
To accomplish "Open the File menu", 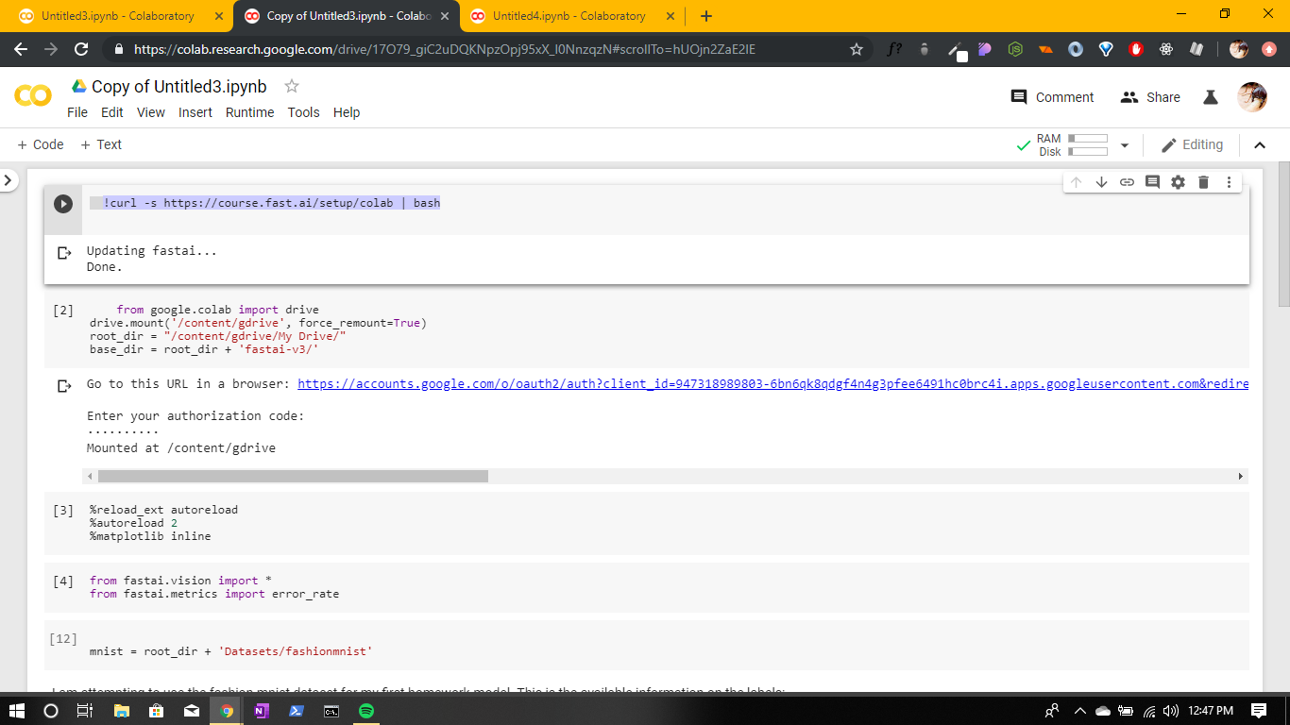I will 77,112.
